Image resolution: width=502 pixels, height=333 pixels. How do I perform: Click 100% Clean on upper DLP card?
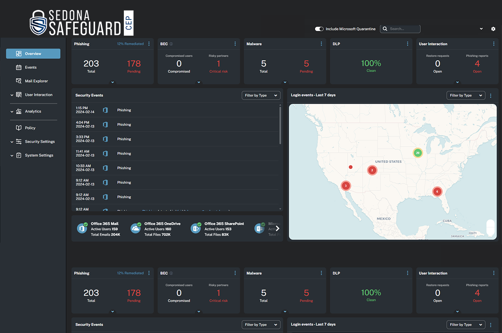[371, 66]
